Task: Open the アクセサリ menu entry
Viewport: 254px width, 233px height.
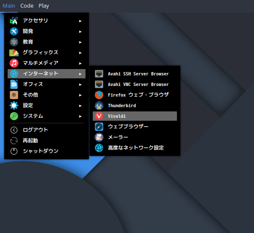Action: (x=47, y=21)
